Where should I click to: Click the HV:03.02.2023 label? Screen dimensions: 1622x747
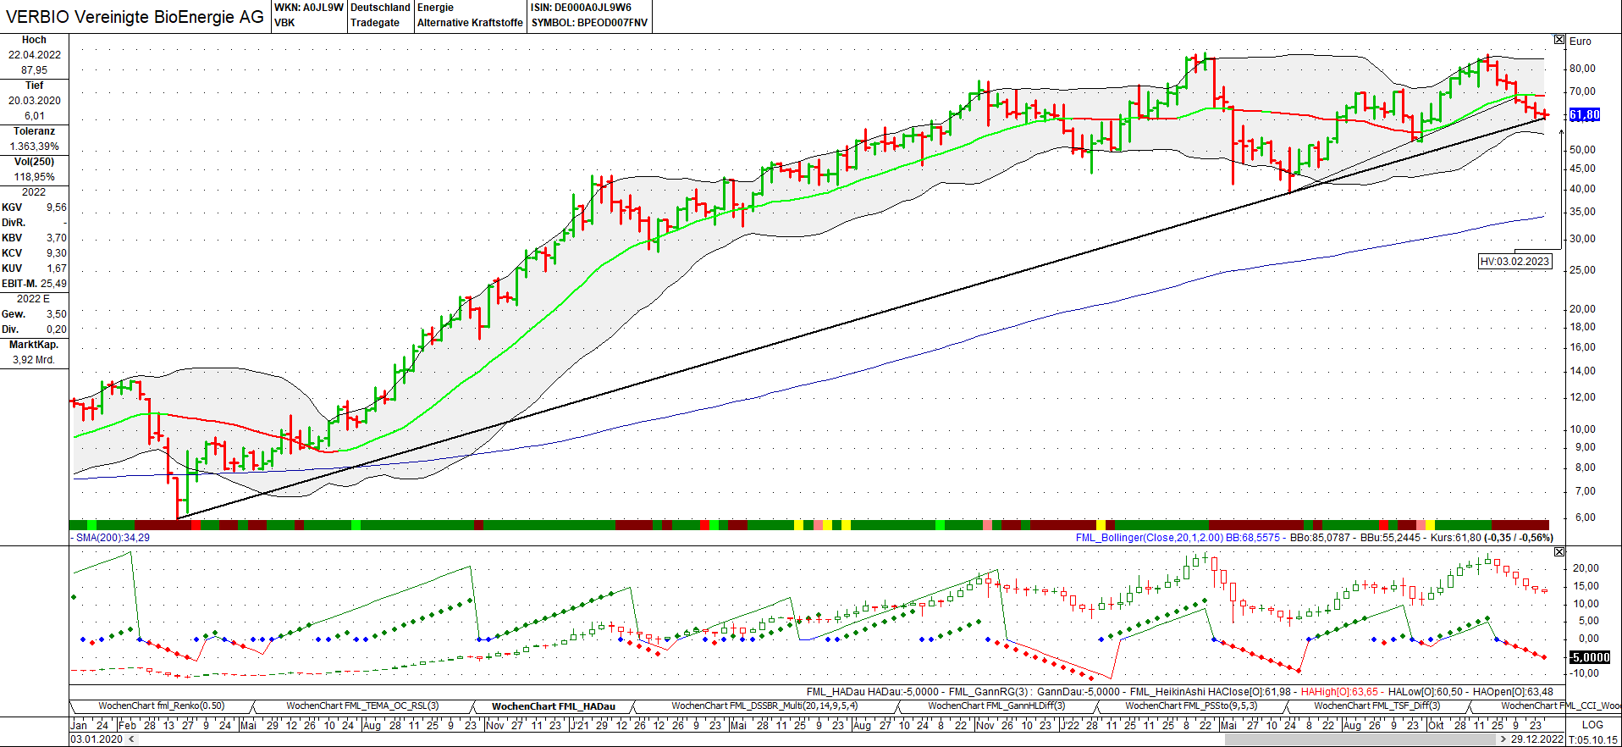(1515, 262)
